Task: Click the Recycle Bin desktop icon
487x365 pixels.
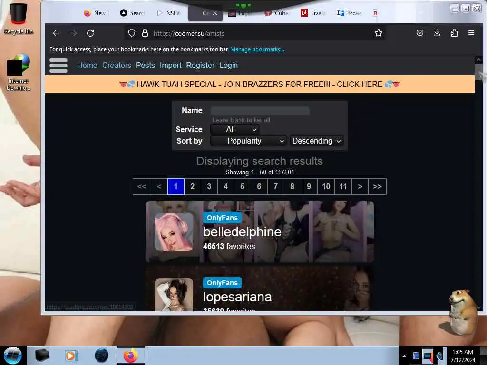Action: pyautogui.click(x=19, y=19)
